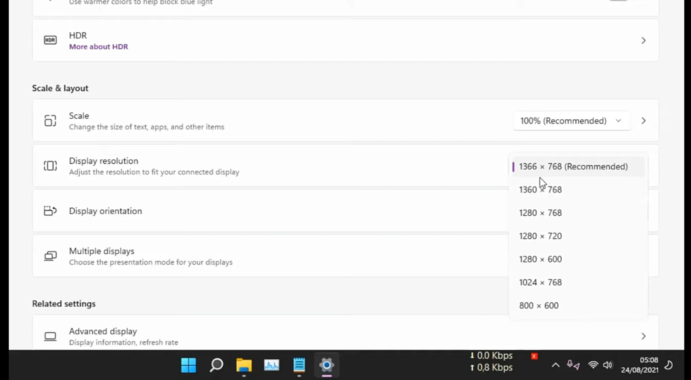Open the 100% (Recommended) scale dropdown
691x380 pixels.
point(572,121)
